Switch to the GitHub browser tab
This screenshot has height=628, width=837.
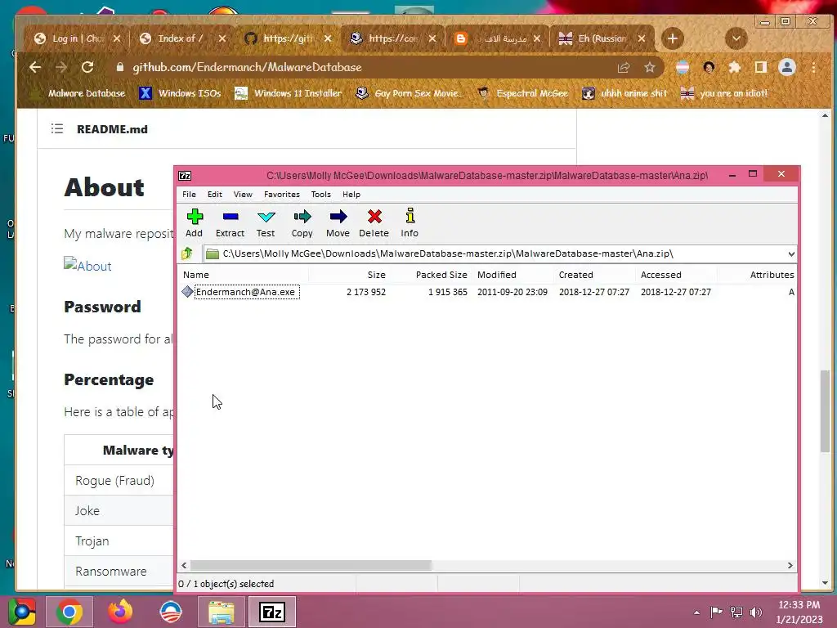(x=289, y=38)
